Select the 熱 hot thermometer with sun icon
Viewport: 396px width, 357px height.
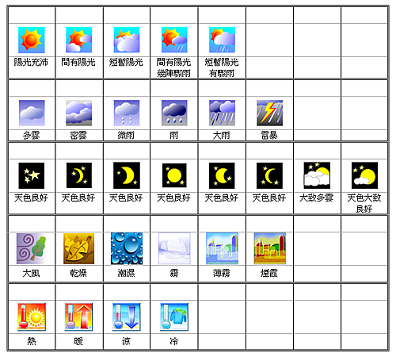point(32,317)
